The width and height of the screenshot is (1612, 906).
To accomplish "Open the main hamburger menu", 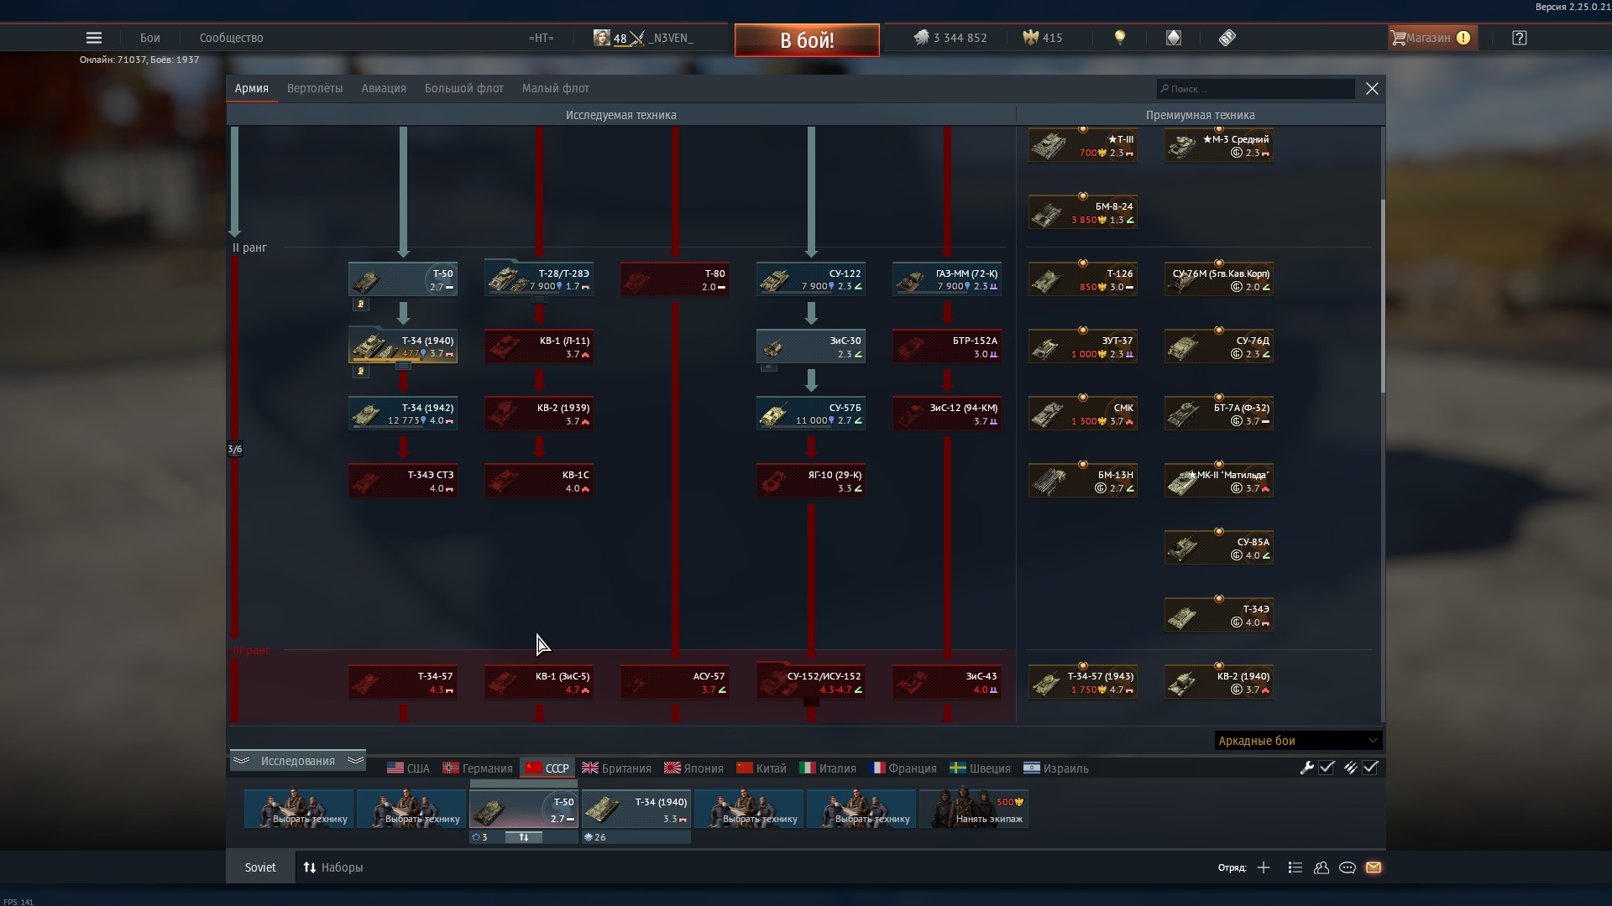I will [94, 38].
